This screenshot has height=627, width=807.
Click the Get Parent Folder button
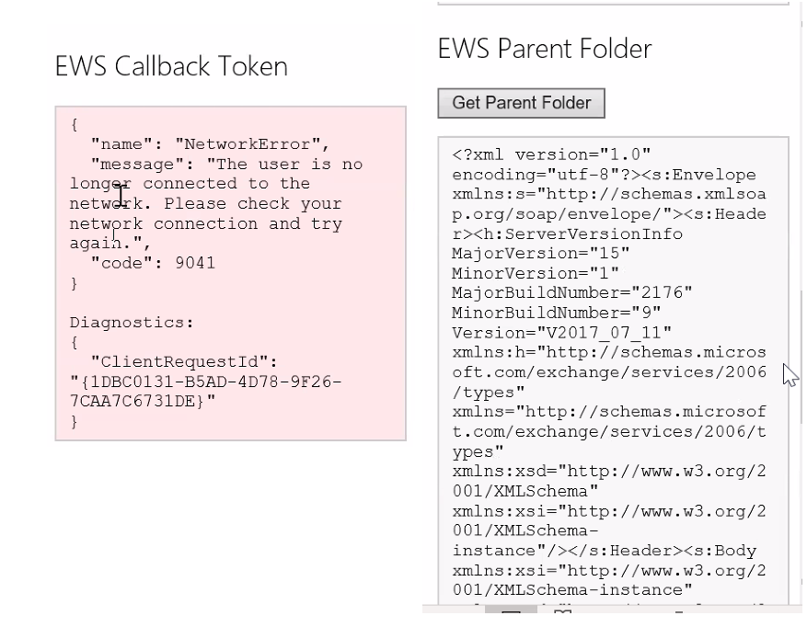521,103
